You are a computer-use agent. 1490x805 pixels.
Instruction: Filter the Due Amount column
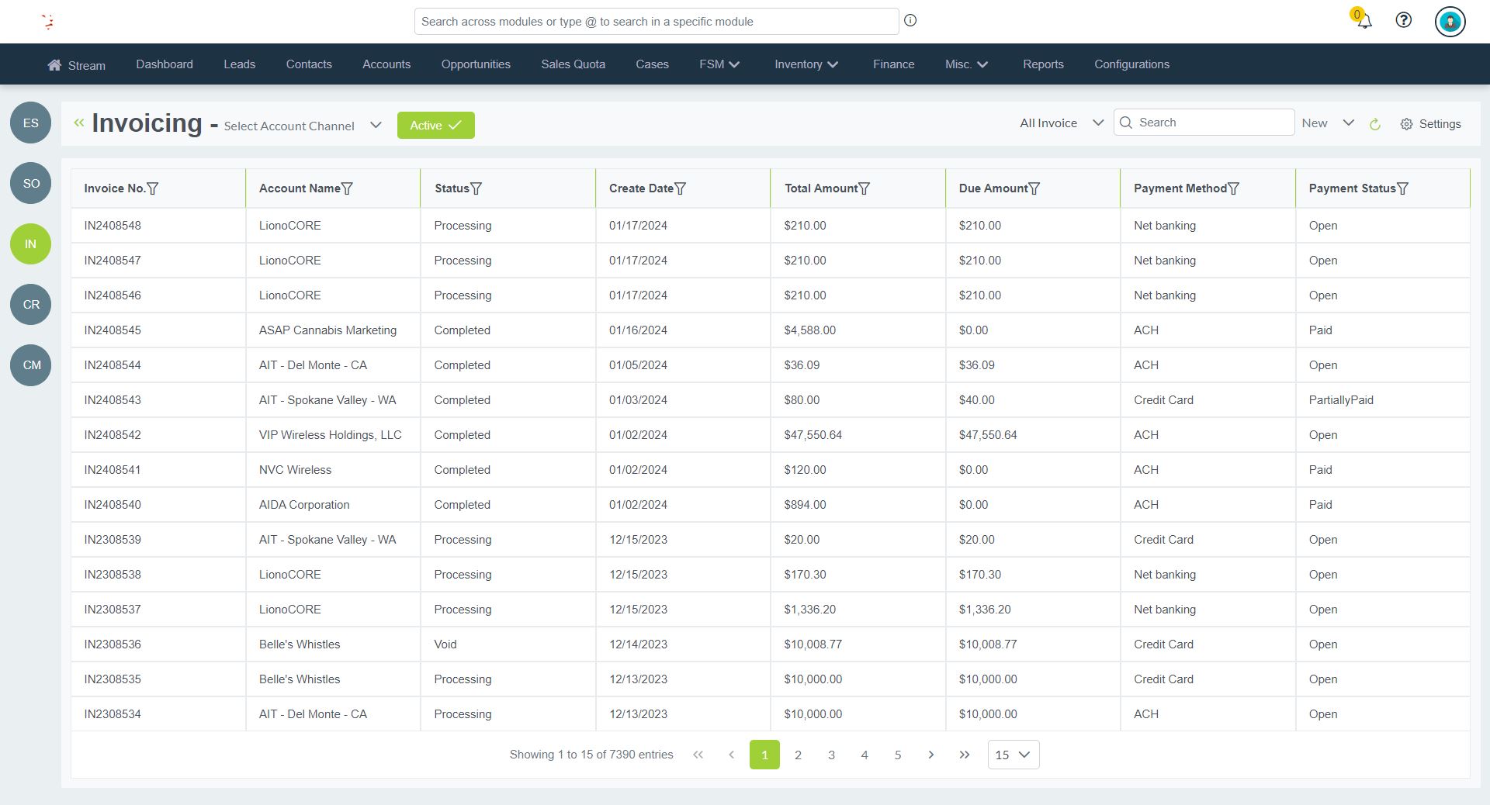coord(1035,188)
